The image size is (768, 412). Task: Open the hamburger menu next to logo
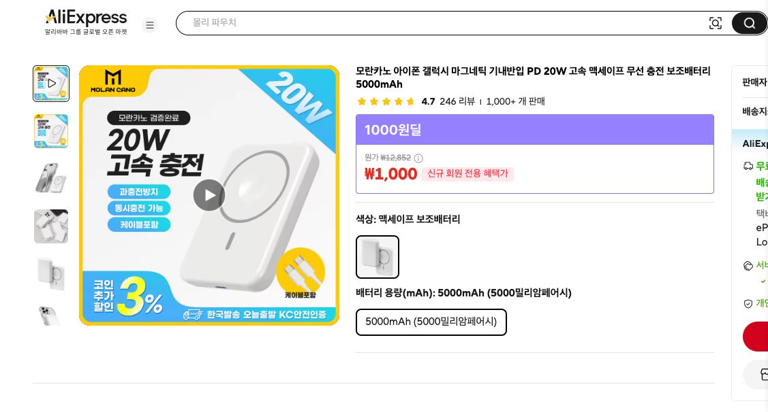tap(150, 25)
